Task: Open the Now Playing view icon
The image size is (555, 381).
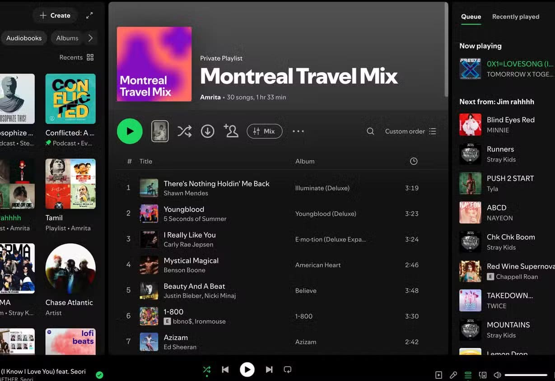Action: click(438, 375)
